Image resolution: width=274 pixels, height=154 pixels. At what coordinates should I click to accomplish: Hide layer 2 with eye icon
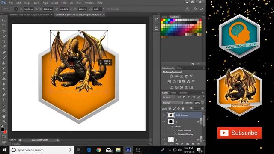point(164,139)
